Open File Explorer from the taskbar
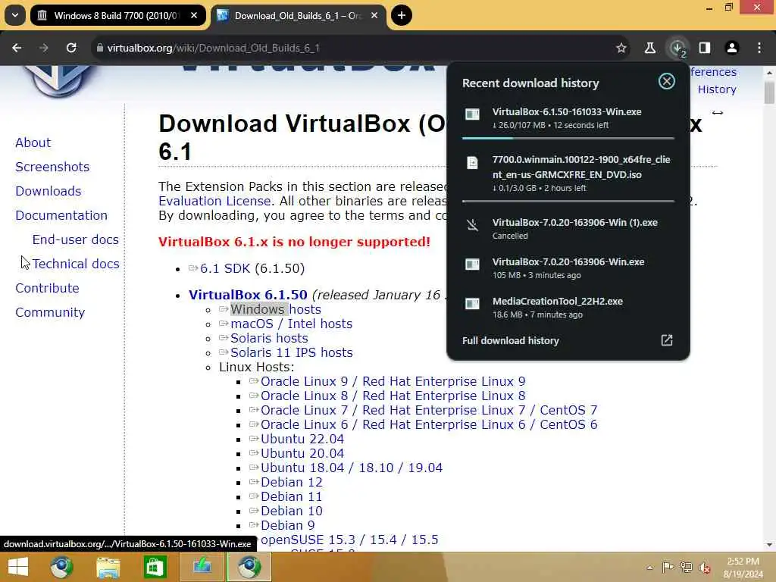The height and width of the screenshot is (582, 776). [x=108, y=567]
